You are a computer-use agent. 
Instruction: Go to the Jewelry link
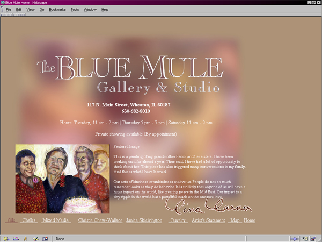tap(178, 220)
